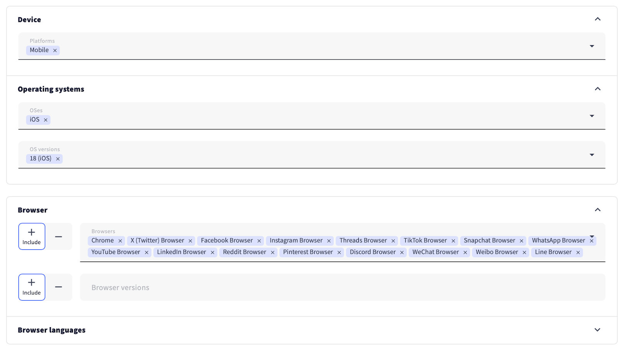The height and width of the screenshot is (348, 618).
Task: Click the 18 (iOS) chip label
Action: click(41, 159)
